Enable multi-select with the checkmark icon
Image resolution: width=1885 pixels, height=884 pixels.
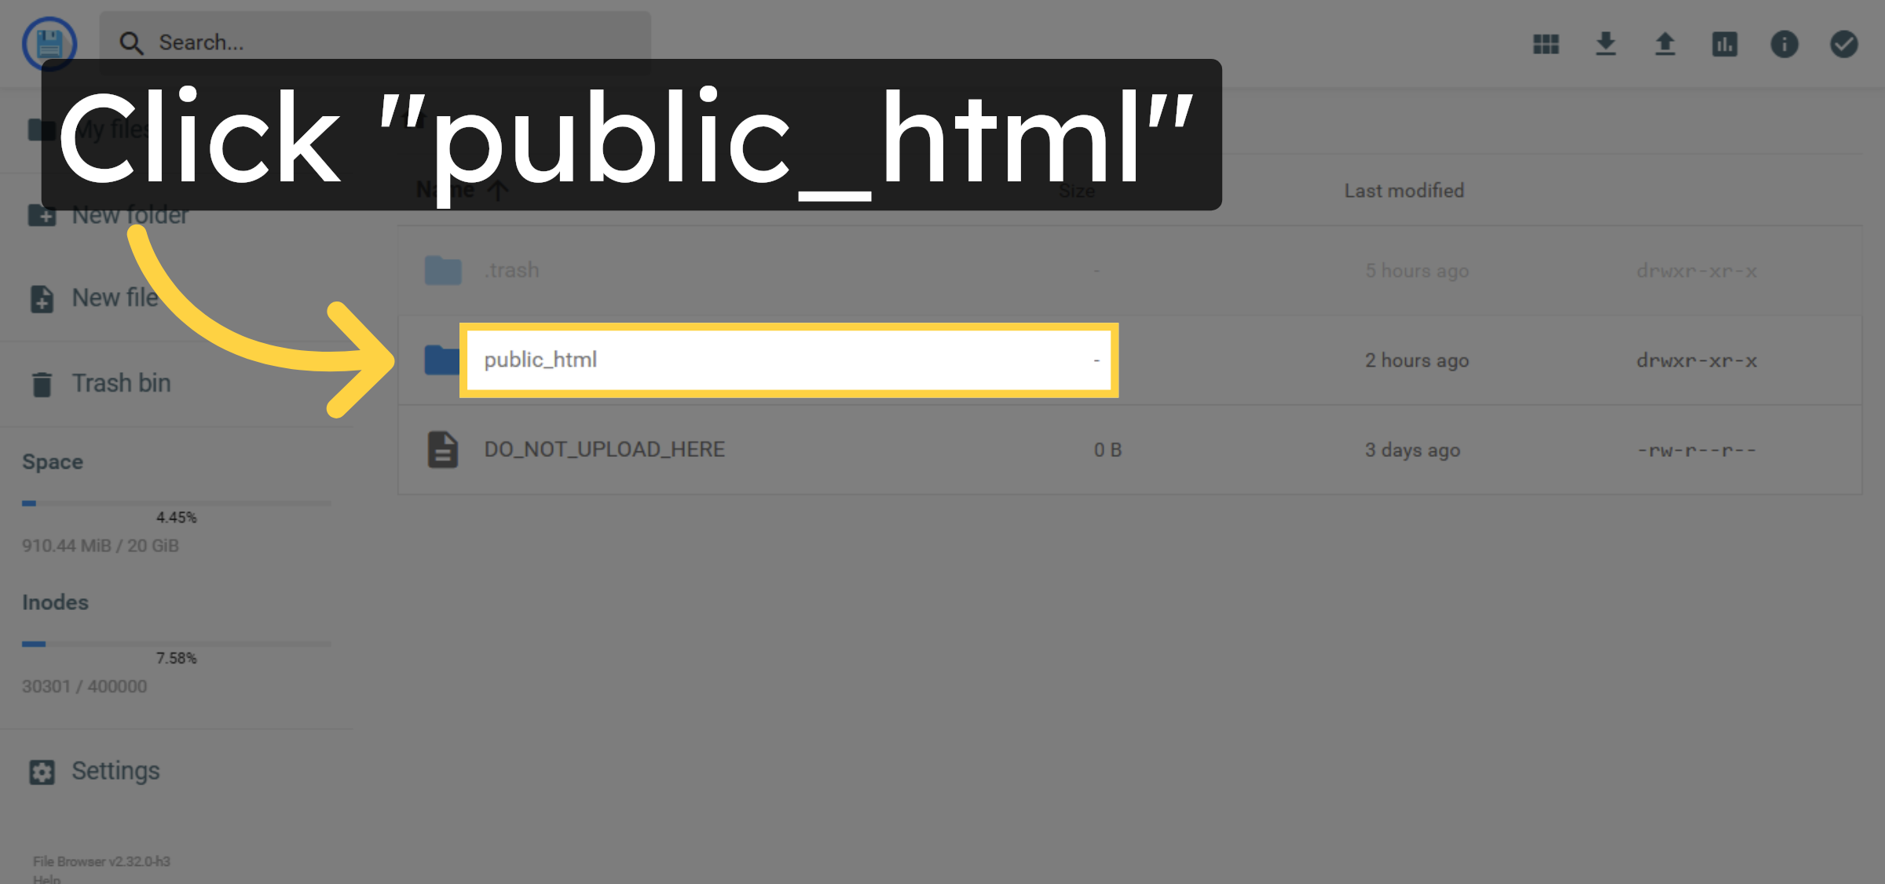(1844, 45)
